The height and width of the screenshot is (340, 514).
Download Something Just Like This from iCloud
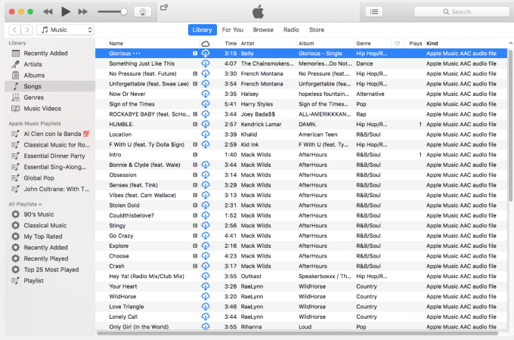coord(206,63)
